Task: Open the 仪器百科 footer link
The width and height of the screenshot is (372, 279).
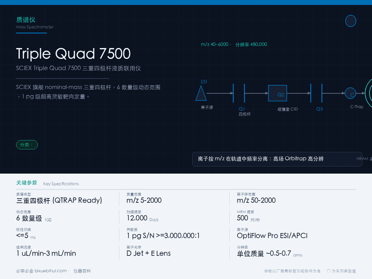Action: [82, 271]
